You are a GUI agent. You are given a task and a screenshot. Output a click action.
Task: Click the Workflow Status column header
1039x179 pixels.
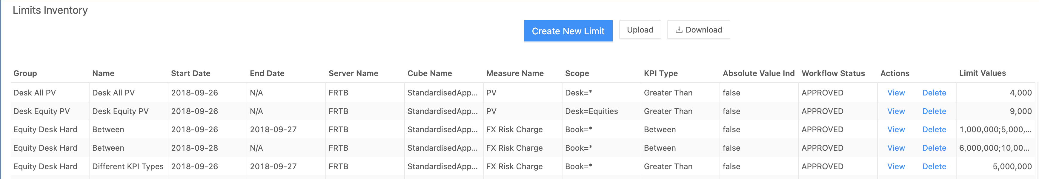[x=833, y=73]
